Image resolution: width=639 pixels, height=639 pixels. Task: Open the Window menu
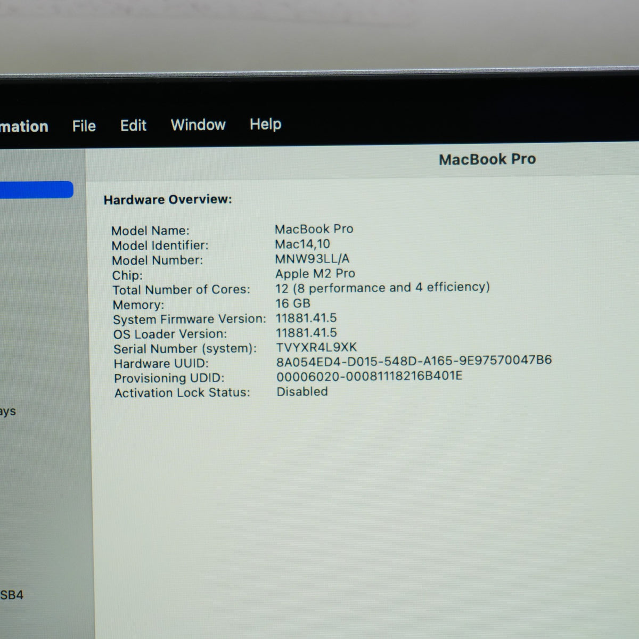point(198,125)
